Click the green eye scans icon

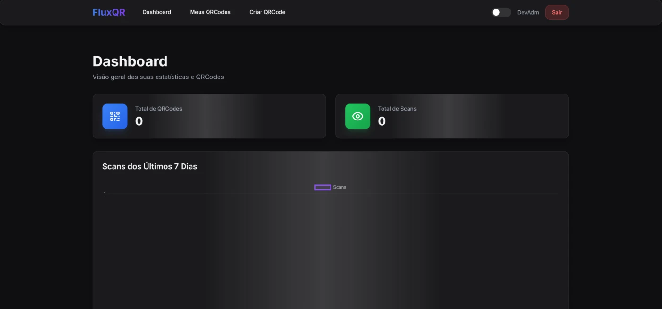357,116
